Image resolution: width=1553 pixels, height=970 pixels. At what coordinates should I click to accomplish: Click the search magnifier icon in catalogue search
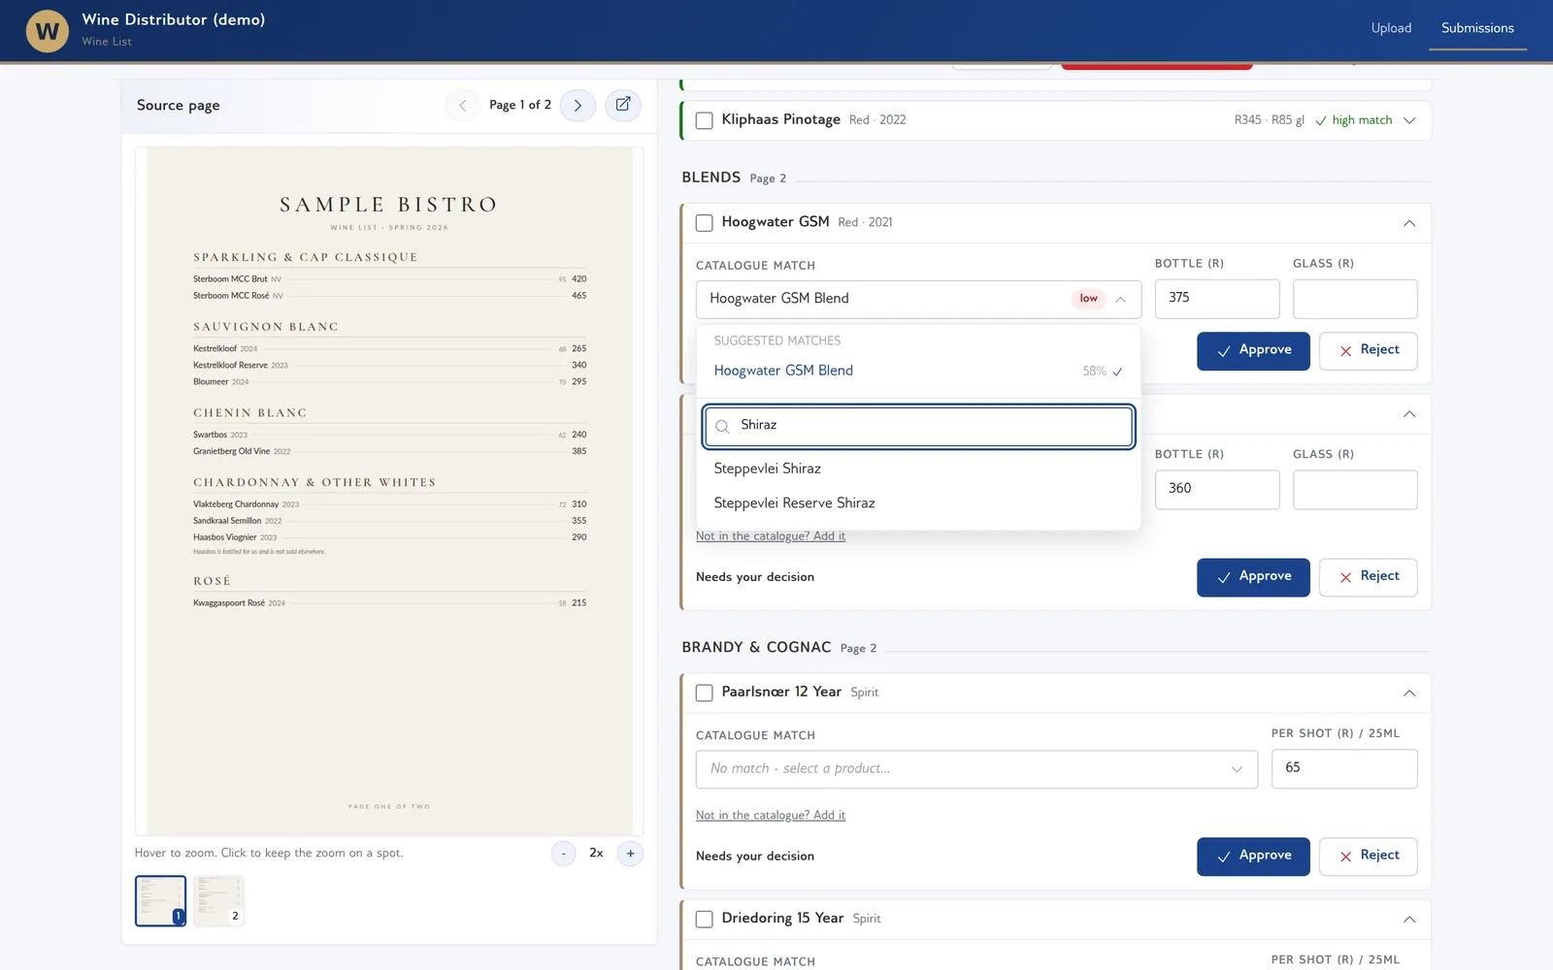click(722, 426)
